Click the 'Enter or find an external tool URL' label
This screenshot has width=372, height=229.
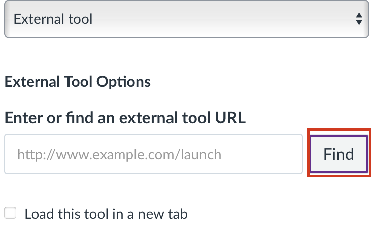tap(125, 118)
